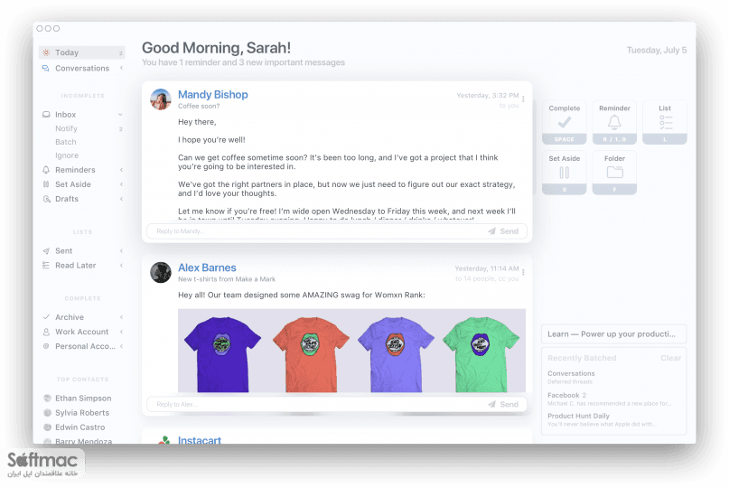Click the Read Later list icon
The width and height of the screenshot is (729, 488).
click(45, 265)
